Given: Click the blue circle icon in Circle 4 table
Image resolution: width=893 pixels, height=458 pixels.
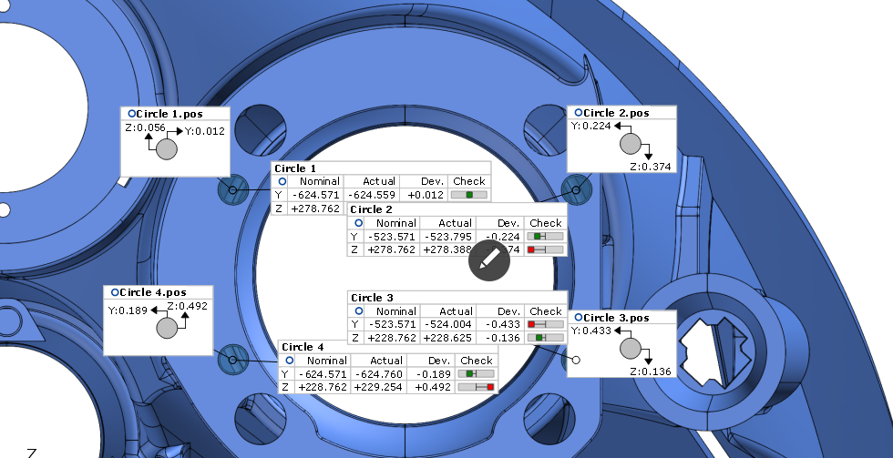Looking at the screenshot, I should coord(290,361).
